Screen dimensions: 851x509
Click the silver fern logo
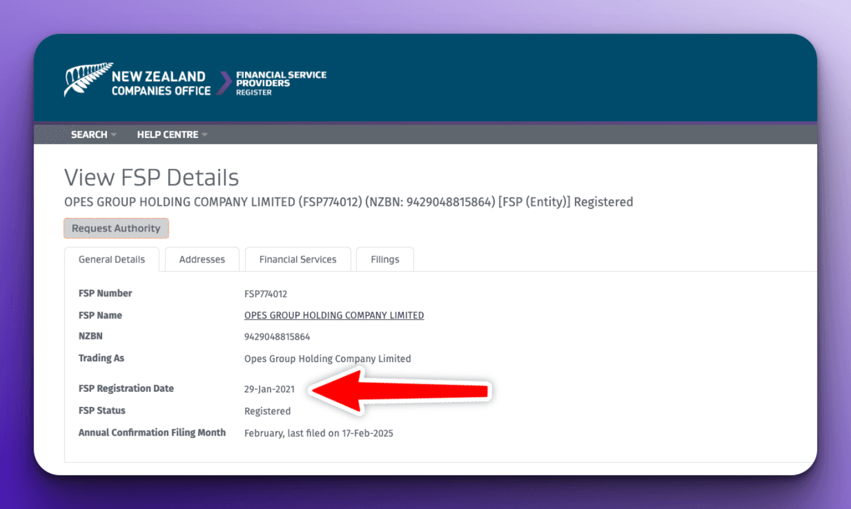tap(88, 79)
